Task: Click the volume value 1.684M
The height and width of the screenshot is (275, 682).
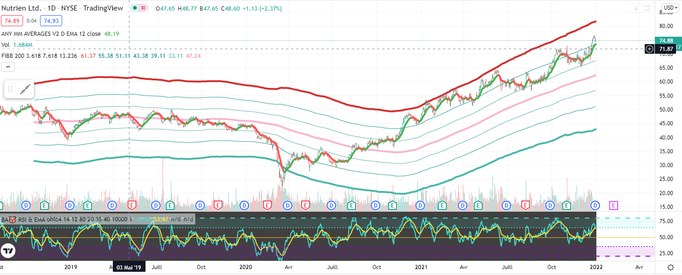Action: (23, 45)
